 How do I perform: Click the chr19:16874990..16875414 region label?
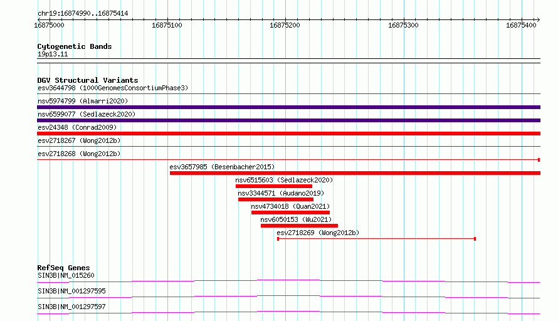(x=83, y=14)
